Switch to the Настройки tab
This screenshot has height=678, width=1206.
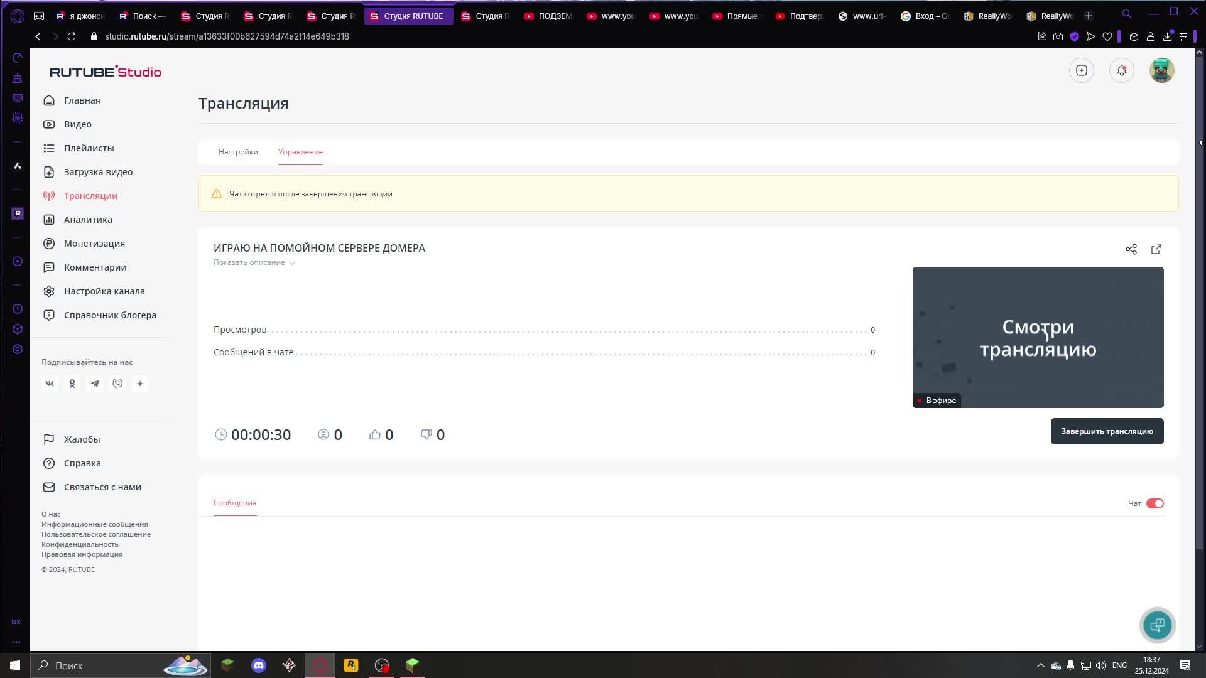coord(238,152)
